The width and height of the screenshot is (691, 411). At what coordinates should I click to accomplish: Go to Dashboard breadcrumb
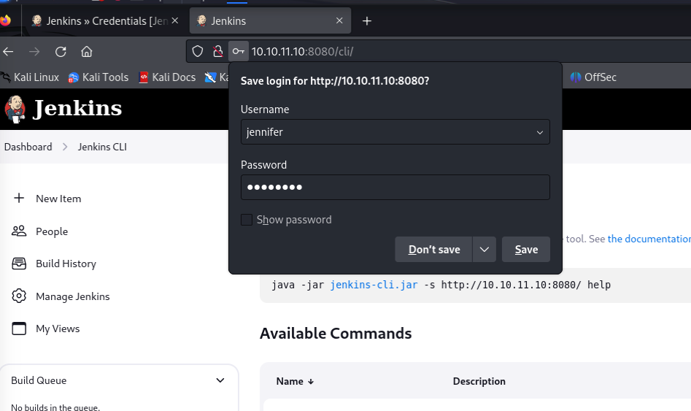pyautogui.click(x=28, y=147)
